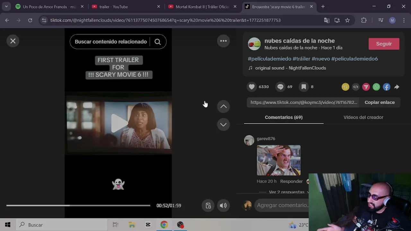
Task: Open the #películademiedo hashtag
Action: 269,59
